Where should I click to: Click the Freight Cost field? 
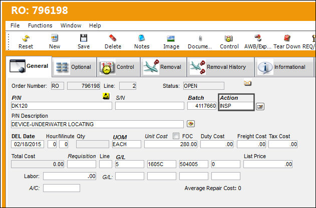point(251,144)
